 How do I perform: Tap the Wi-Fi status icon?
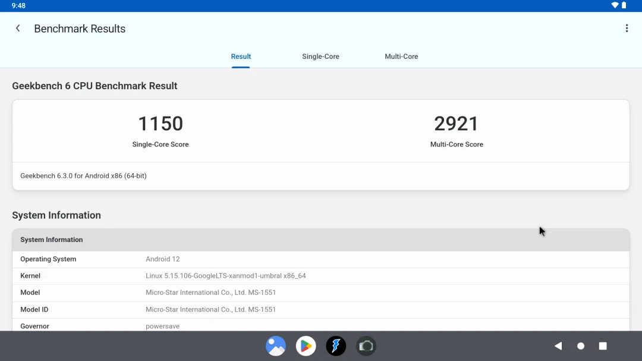[615, 5]
